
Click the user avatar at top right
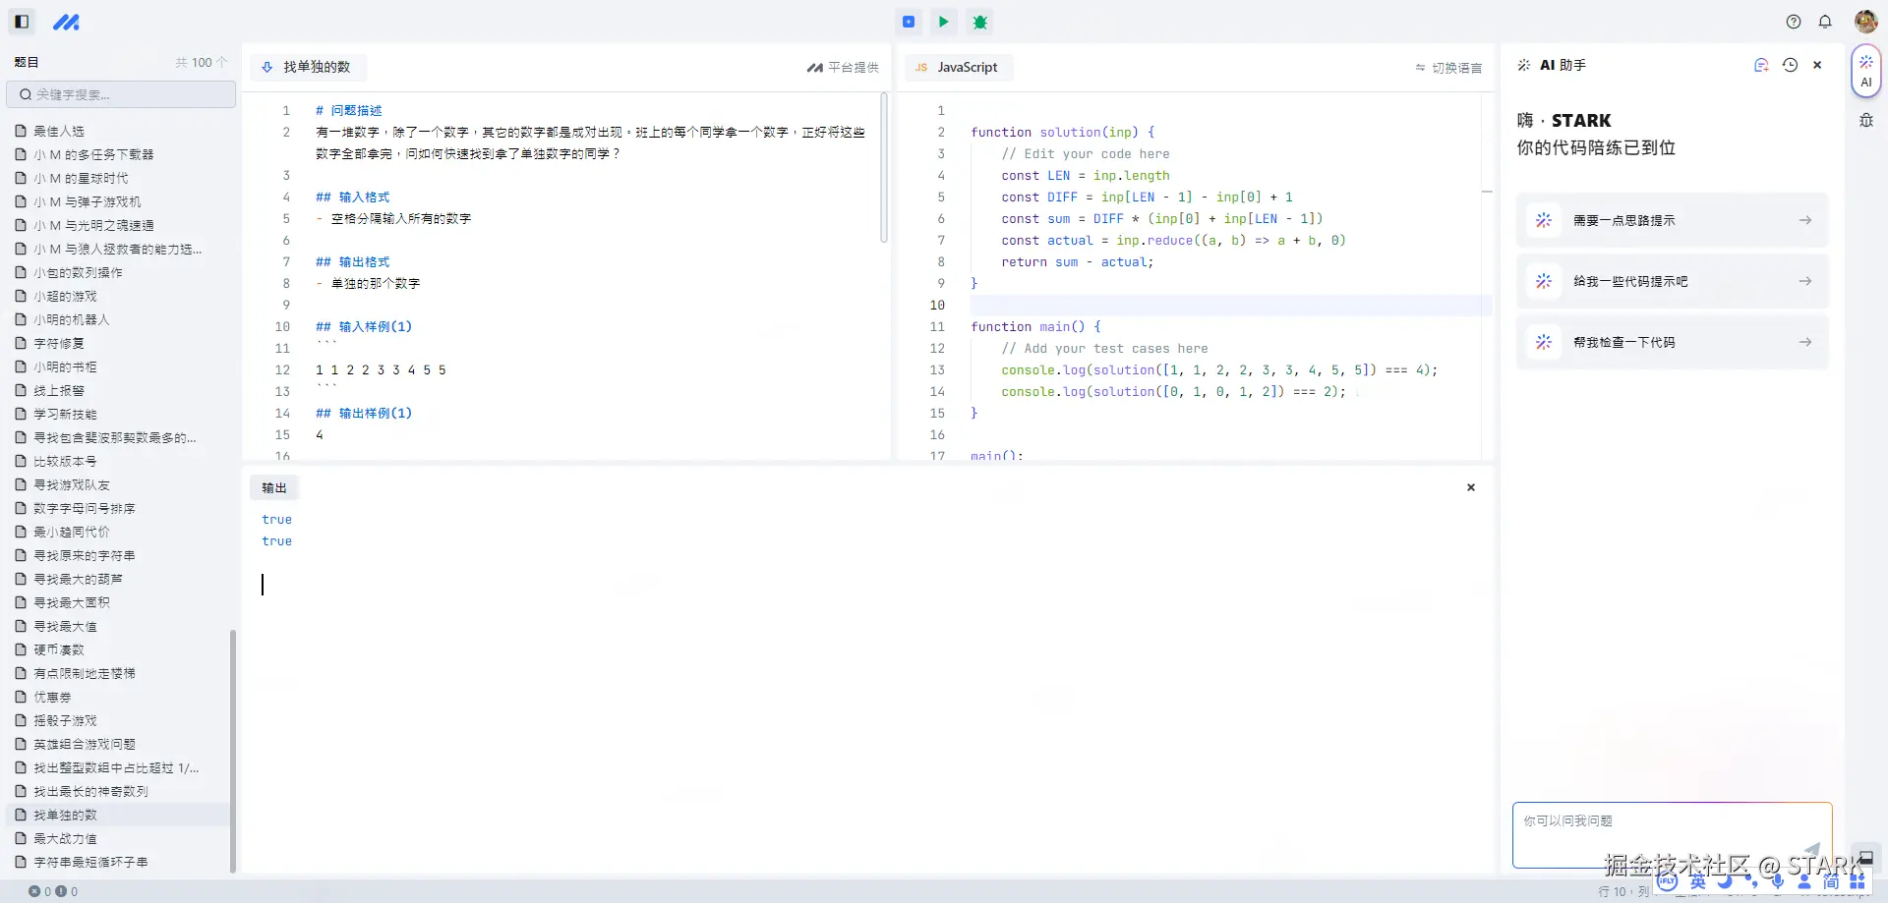(x=1865, y=22)
